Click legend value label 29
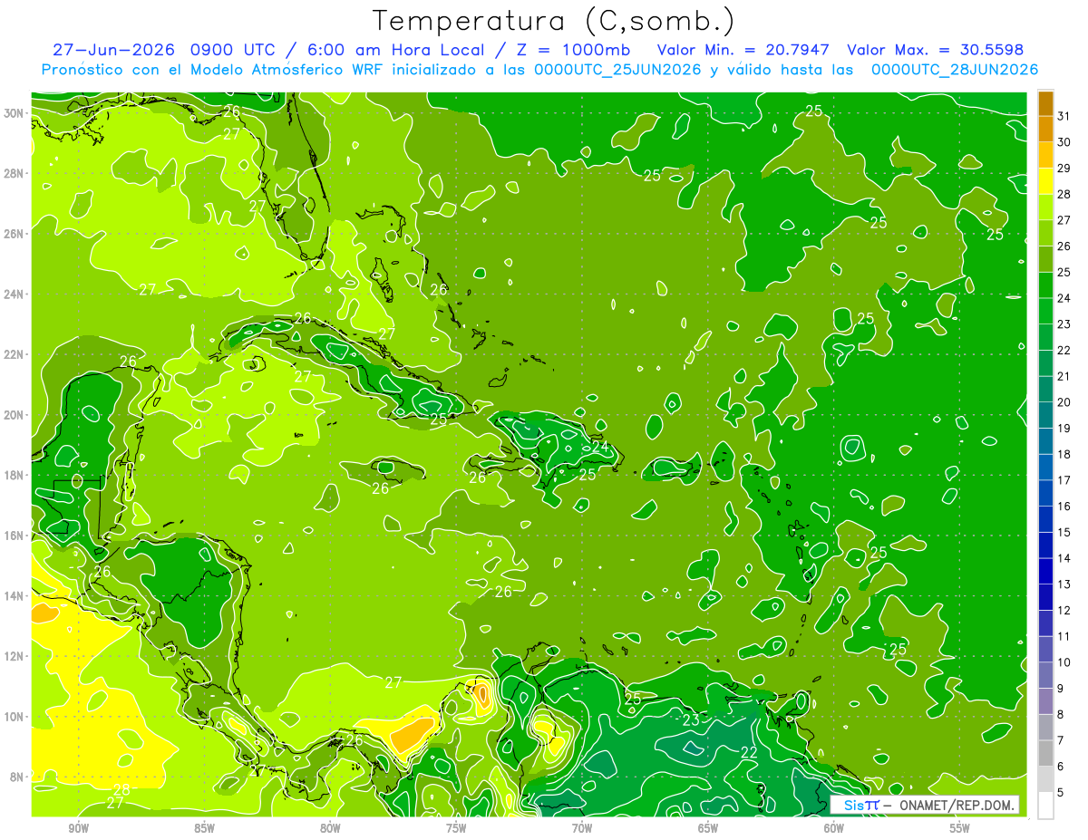 [1064, 168]
